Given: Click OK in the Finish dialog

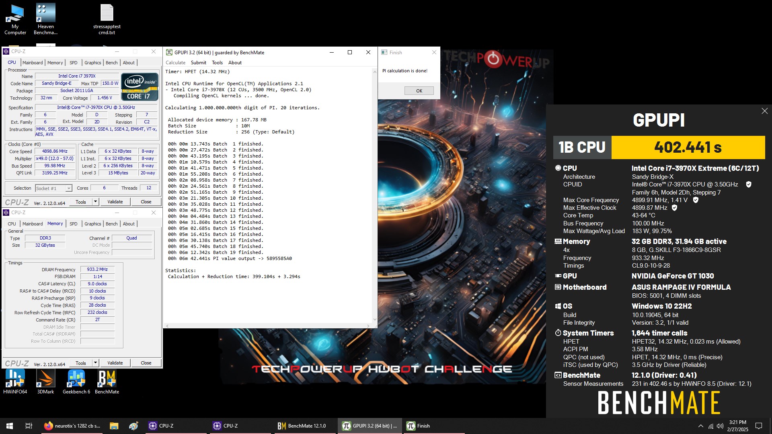Looking at the screenshot, I should [419, 91].
